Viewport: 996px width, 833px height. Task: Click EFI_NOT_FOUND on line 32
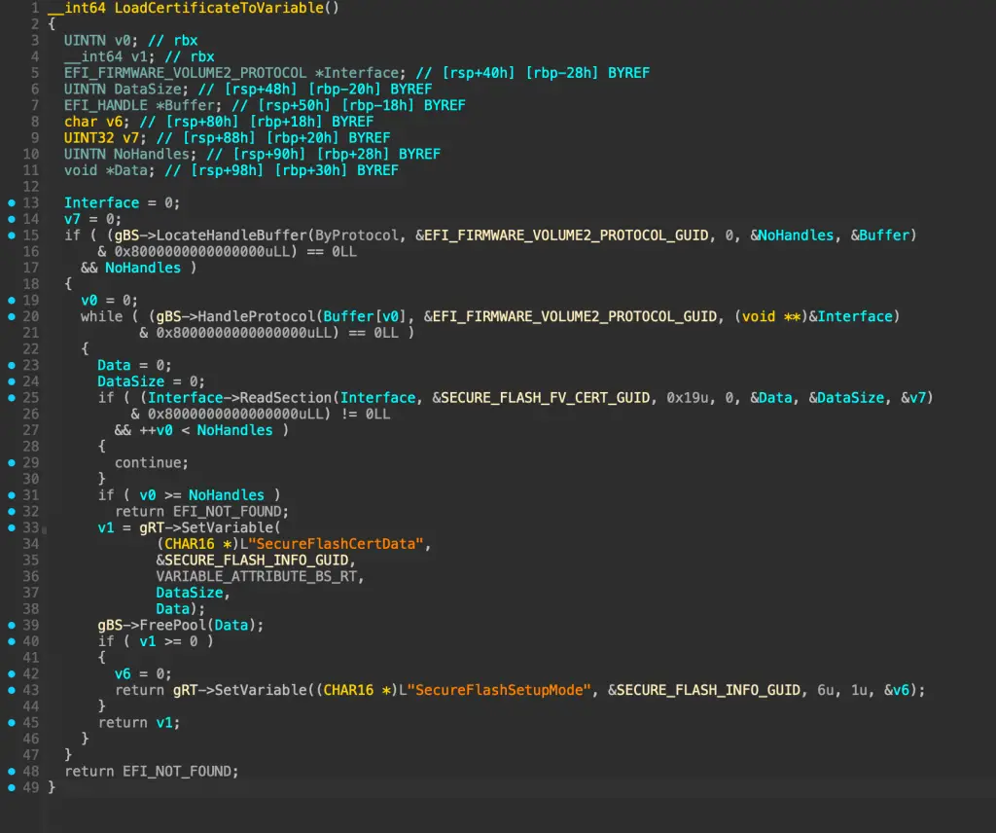[x=230, y=512]
